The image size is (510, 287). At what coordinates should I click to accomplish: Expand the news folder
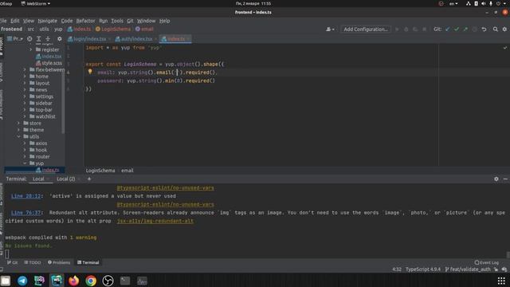(x=25, y=90)
